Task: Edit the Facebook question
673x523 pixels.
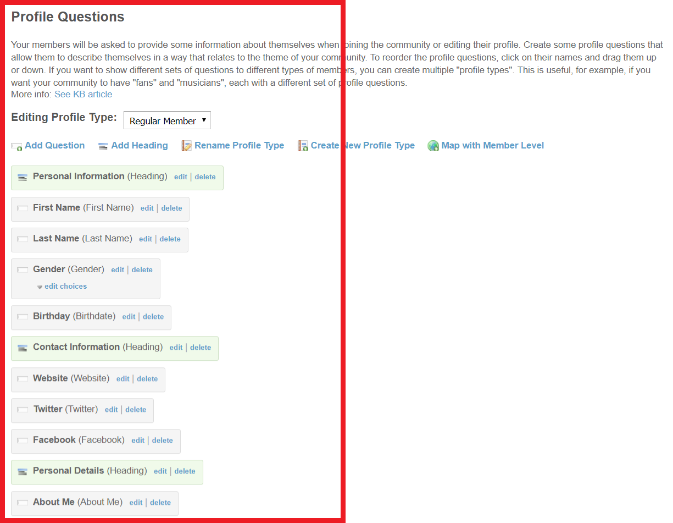Action: click(x=138, y=441)
